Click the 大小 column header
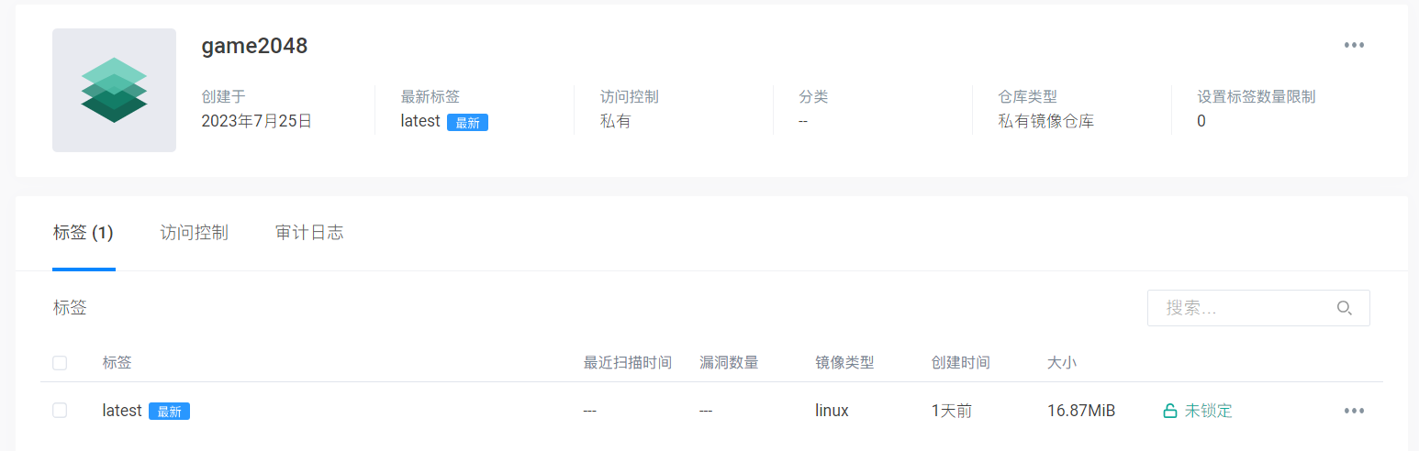Screen dimensions: 1419x451 point(1061,363)
